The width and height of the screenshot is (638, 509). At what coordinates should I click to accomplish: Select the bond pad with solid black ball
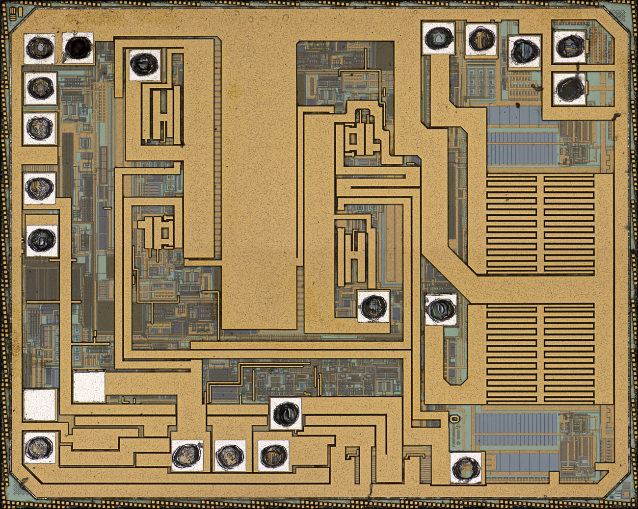(x=78, y=48)
